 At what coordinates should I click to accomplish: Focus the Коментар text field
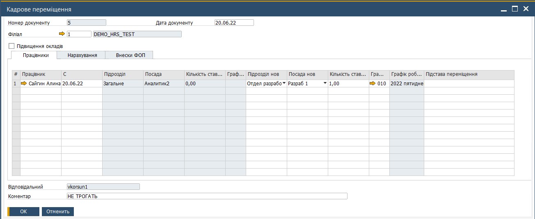[x=207, y=196]
